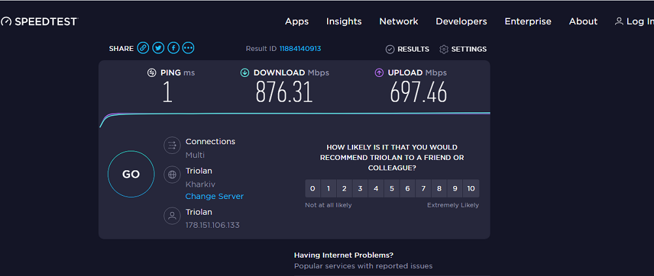Rate recommendation score 4
Screen dimensions: 654x276
[376, 189]
